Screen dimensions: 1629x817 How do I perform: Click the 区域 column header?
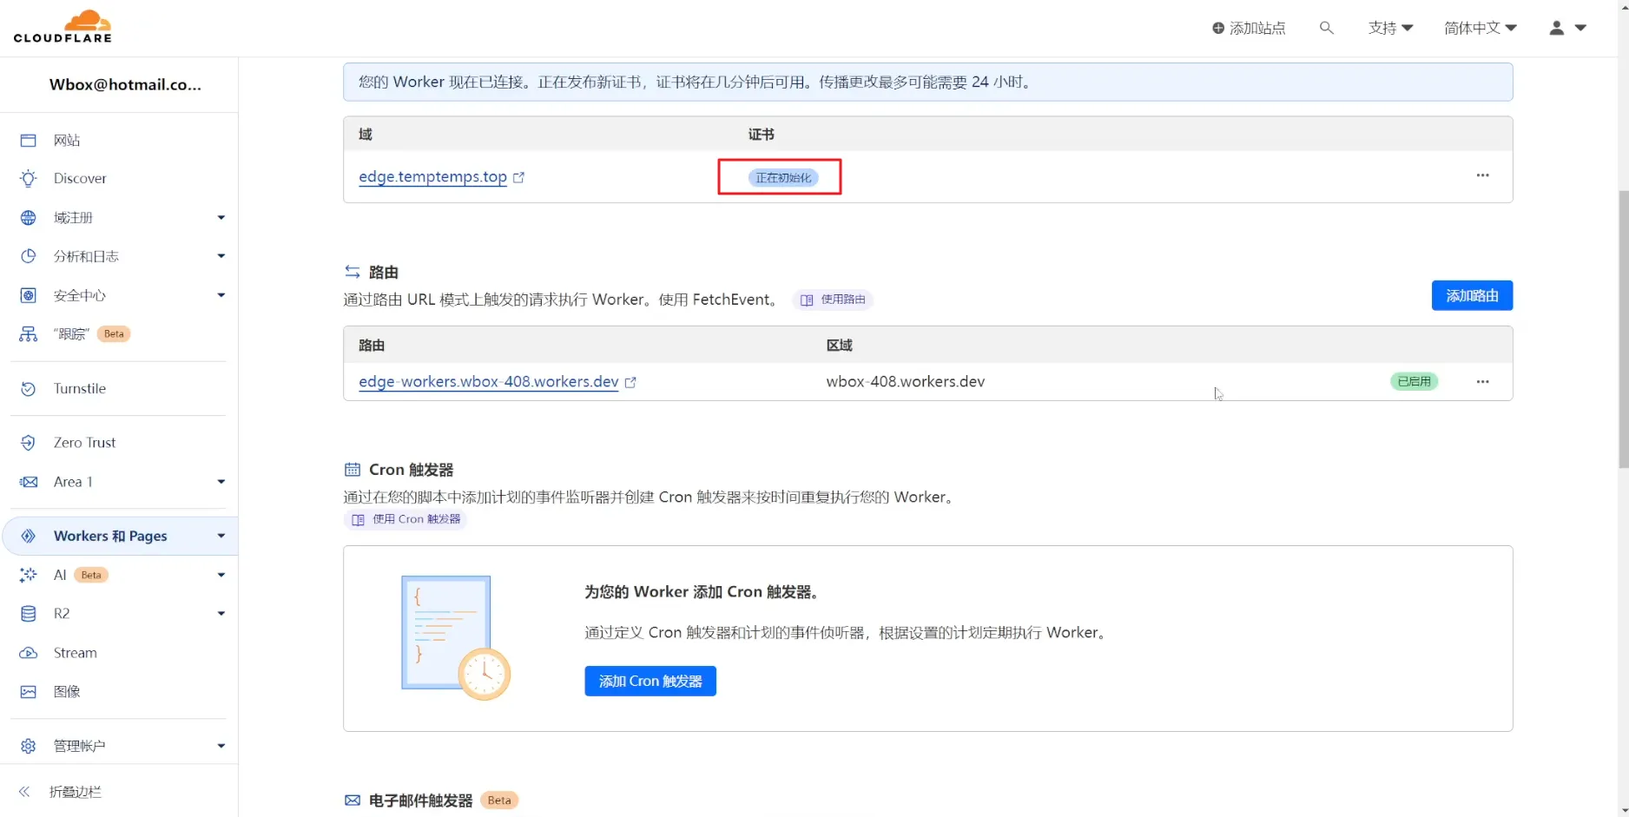pos(840,346)
